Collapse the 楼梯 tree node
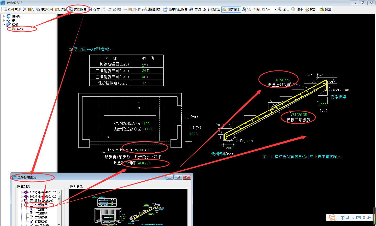376x226 pixels. click(x=4, y=25)
